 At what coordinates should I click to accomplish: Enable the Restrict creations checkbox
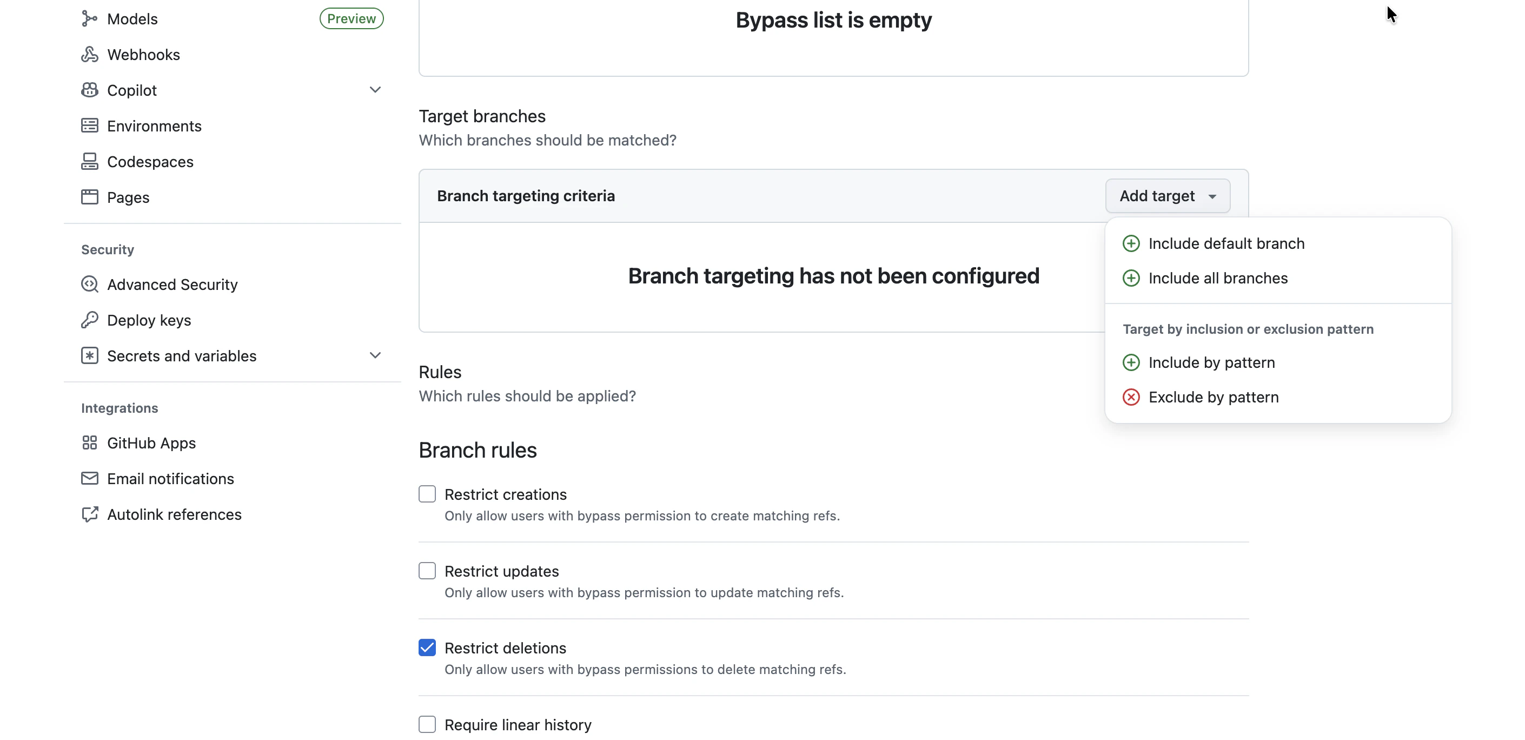[x=427, y=494]
